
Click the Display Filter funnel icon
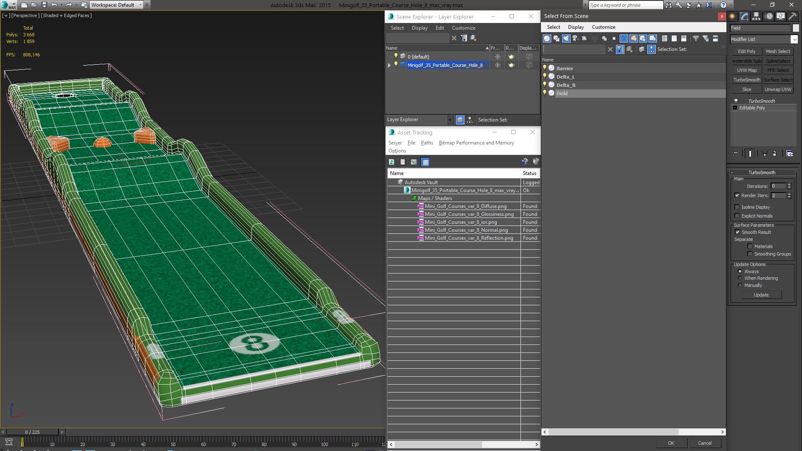pos(696,38)
